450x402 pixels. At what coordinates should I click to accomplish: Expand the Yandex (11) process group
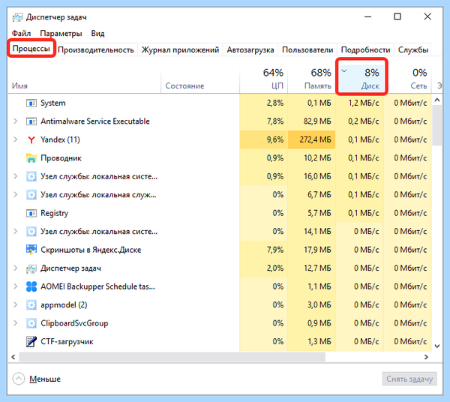(x=16, y=139)
